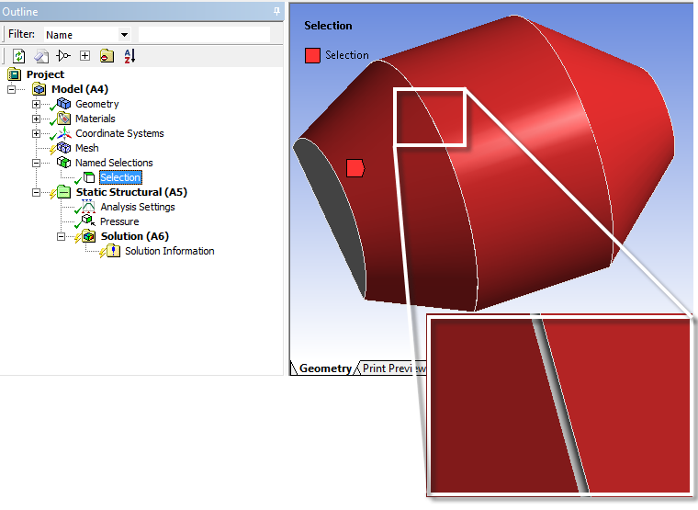Image resolution: width=698 pixels, height=510 pixels.
Task: Collapse the Static Structural (A5) node
Action: click(36, 192)
